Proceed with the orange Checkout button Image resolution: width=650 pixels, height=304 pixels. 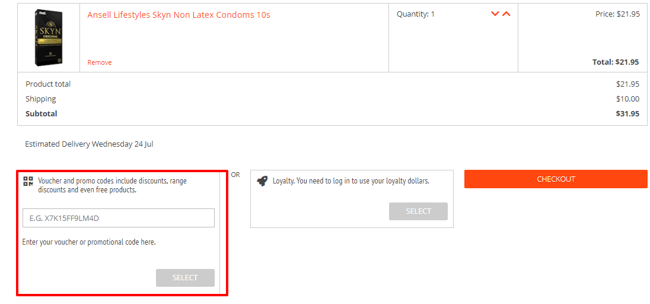coord(556,179)
